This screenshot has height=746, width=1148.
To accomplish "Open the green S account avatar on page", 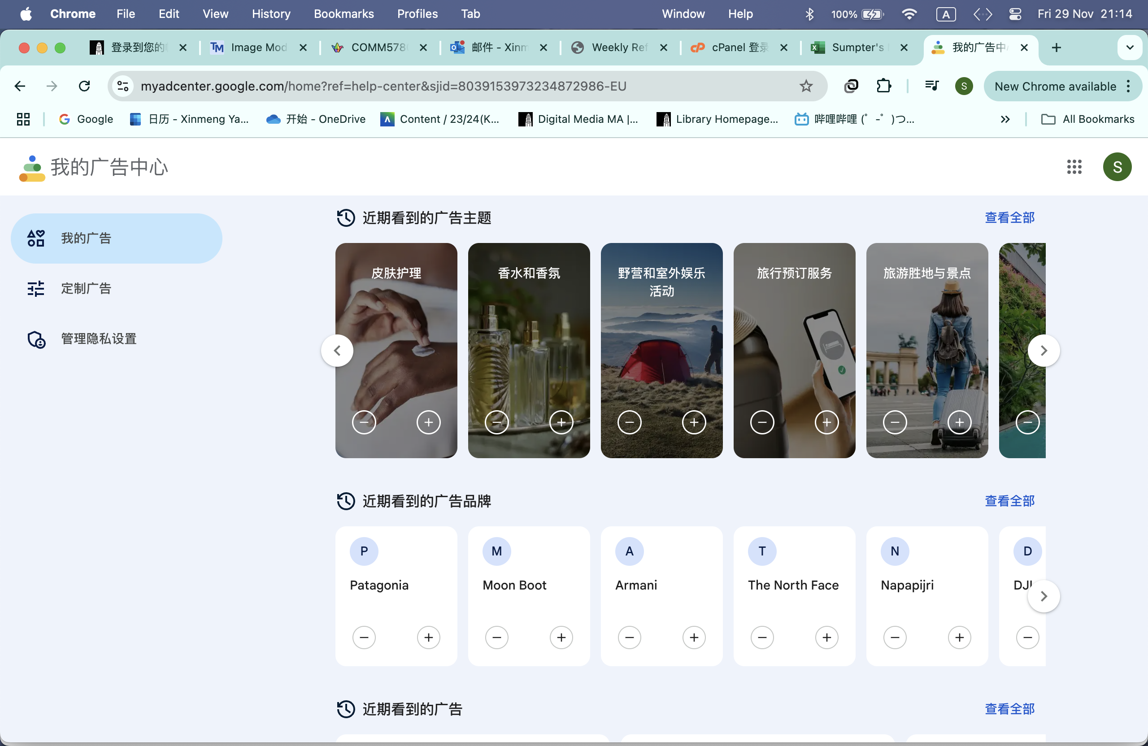I will tap(1117, 167).
